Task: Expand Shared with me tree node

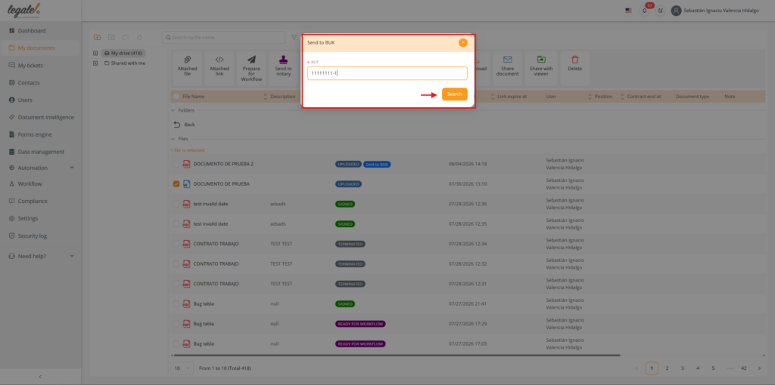Action: [x=95, y=63]
